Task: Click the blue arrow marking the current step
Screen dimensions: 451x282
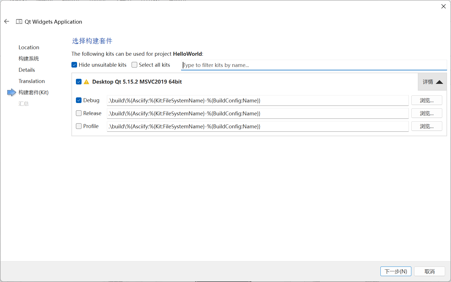Action: [x=12, y=92]
